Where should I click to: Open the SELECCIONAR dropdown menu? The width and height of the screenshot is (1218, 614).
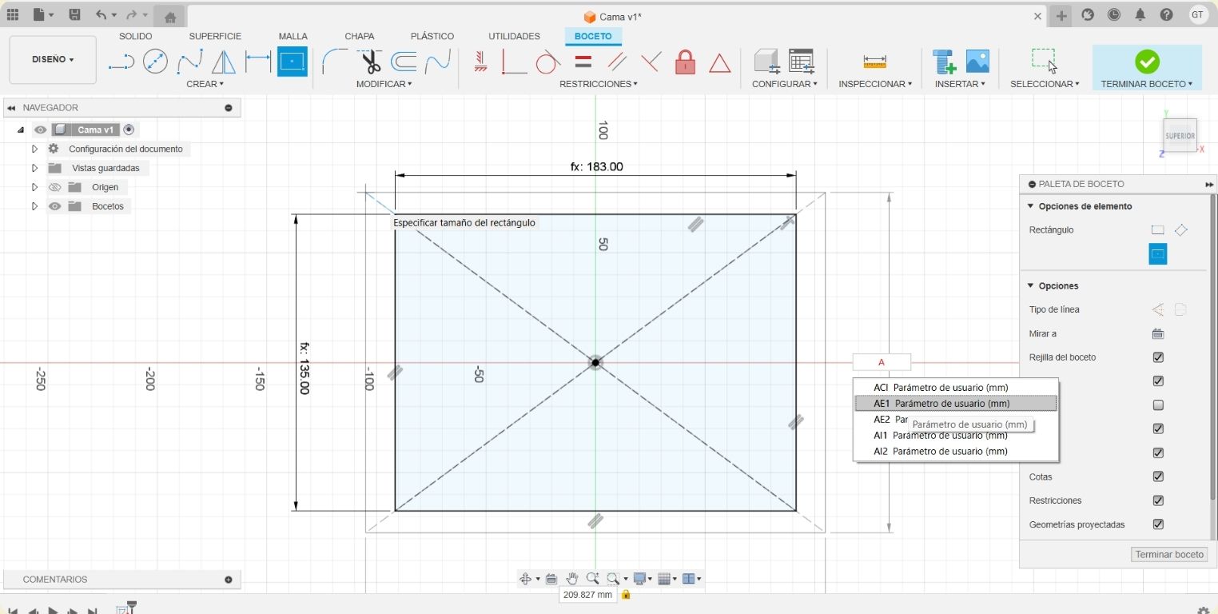point(1045,84)
